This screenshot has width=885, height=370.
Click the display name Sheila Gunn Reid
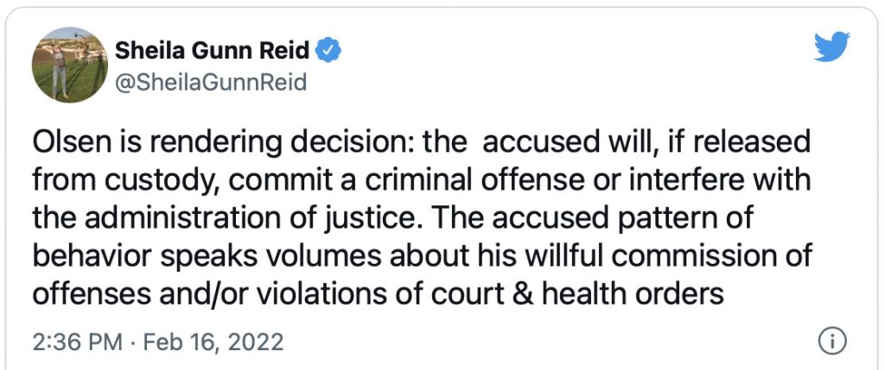point(213,51)
